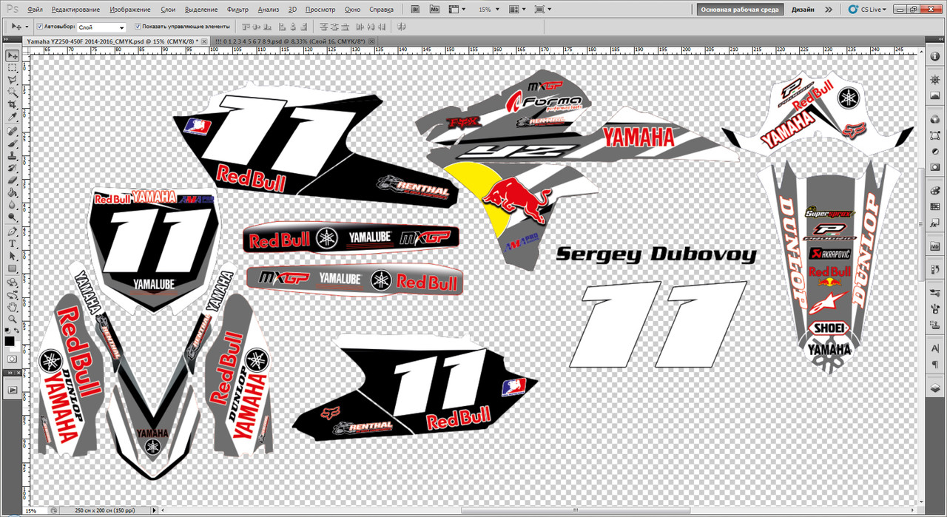Select the Zoom tool

pos(13,319)
